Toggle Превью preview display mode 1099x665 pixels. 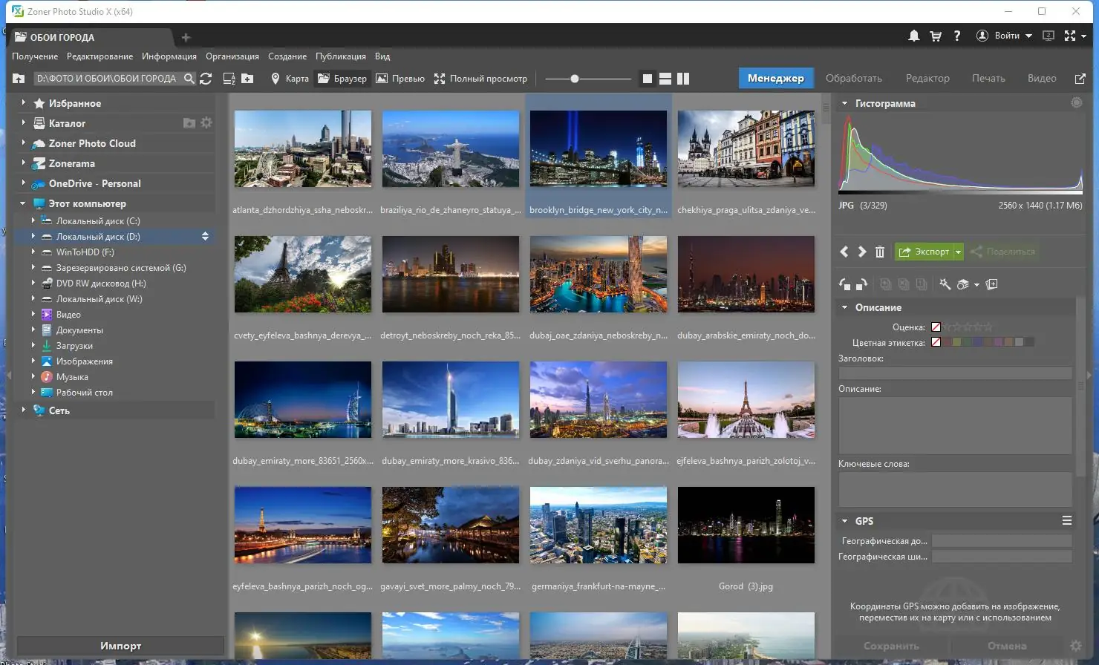tap(400, 79)
